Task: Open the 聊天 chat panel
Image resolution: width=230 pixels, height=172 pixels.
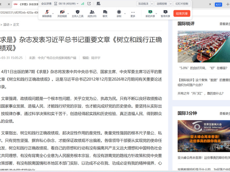Action: click(105, 13)
